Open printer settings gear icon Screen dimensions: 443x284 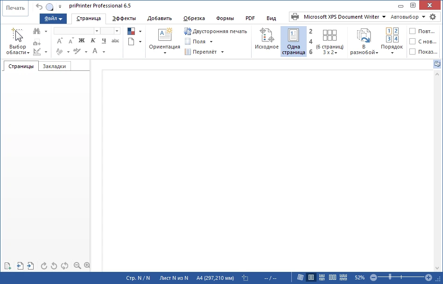coord(433,17)
